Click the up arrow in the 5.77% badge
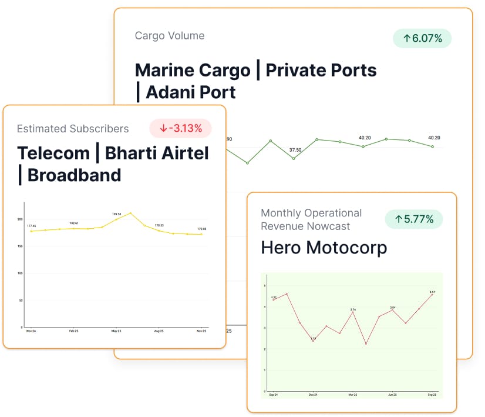 (x=399, y=219)
